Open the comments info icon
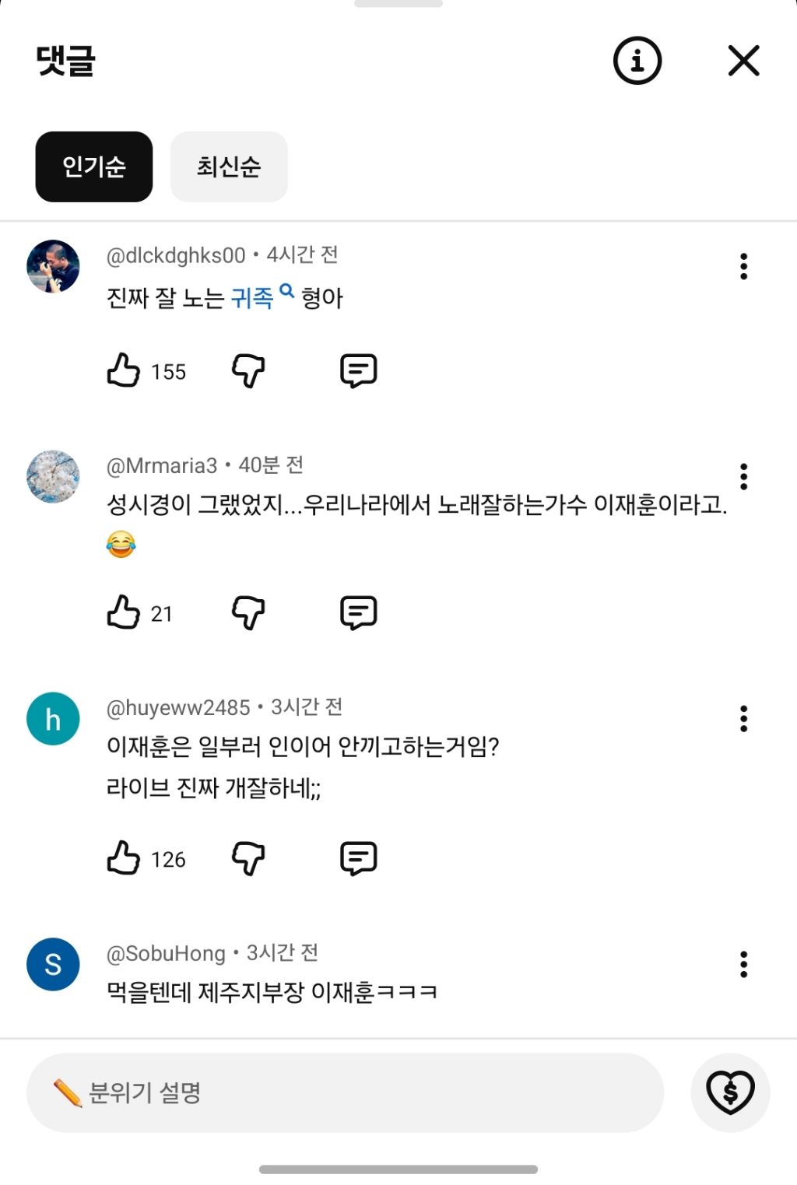797x1185 pixels. (637, 61)
